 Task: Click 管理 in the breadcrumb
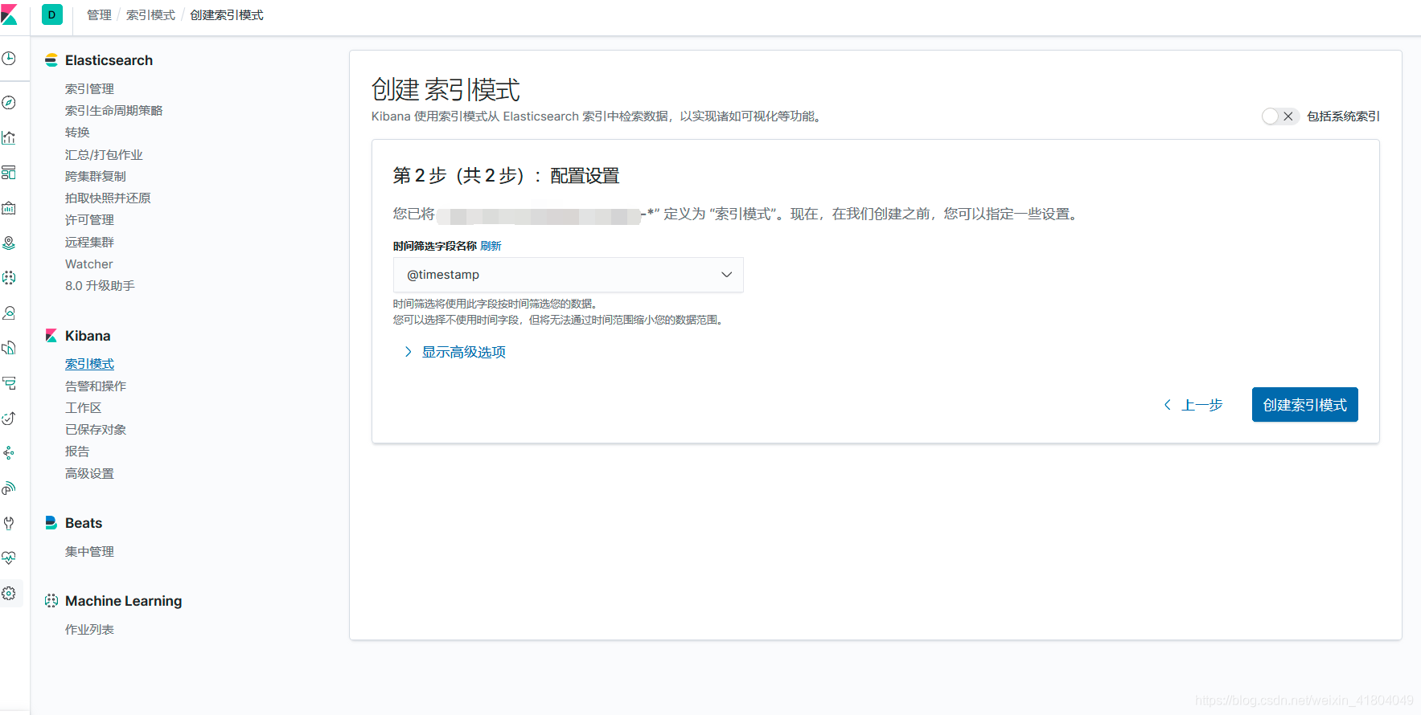tap(99, 15)
